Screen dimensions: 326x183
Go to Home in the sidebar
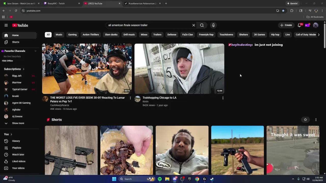coord(19,35)
